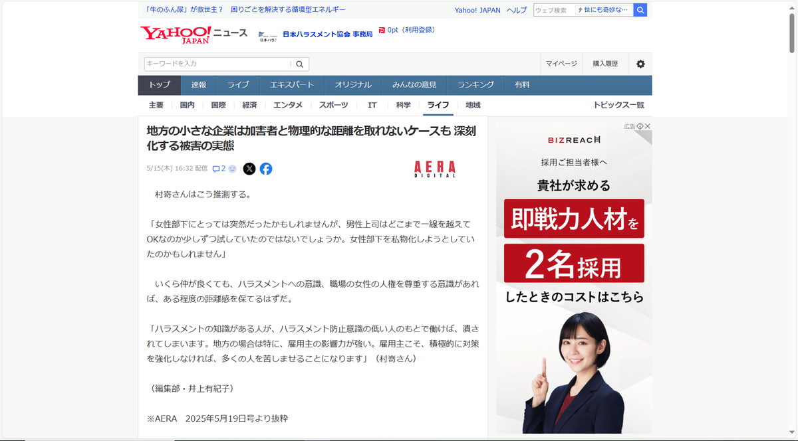Open settings with the gear icon

tap(640, 64)
